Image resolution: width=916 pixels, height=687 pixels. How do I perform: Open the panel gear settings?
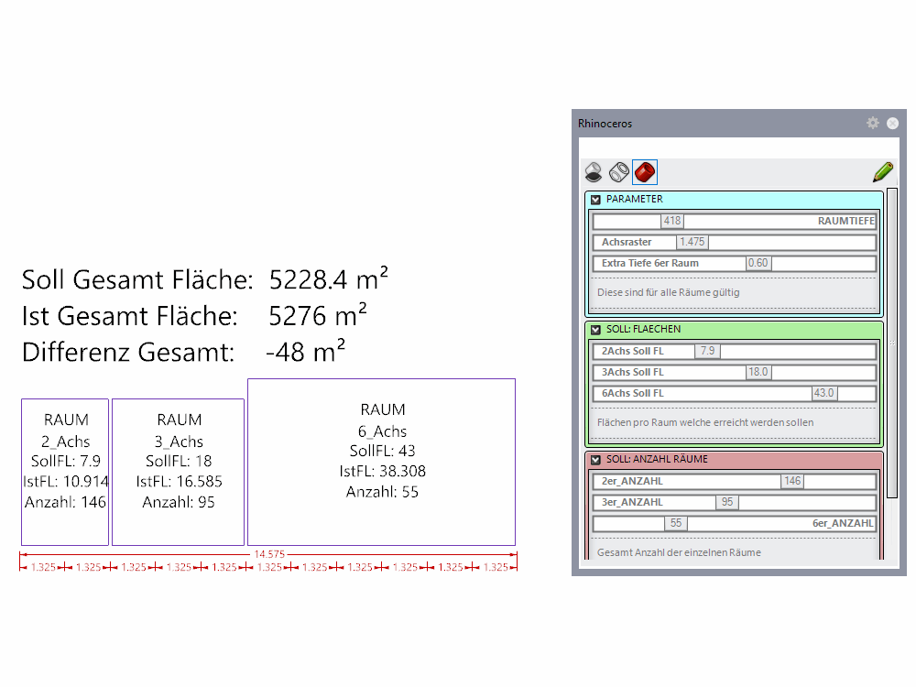872,123
